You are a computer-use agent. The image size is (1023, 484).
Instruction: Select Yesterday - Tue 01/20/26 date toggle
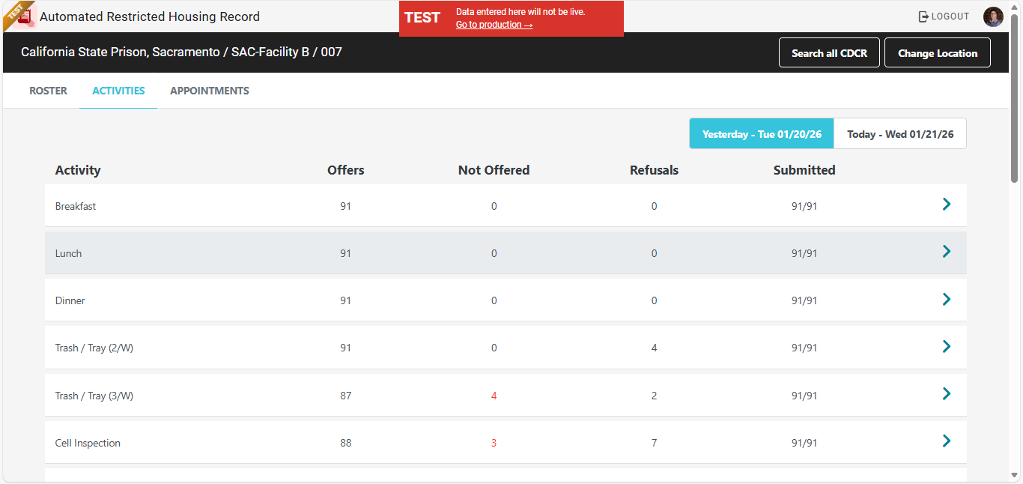coord(762,133)
